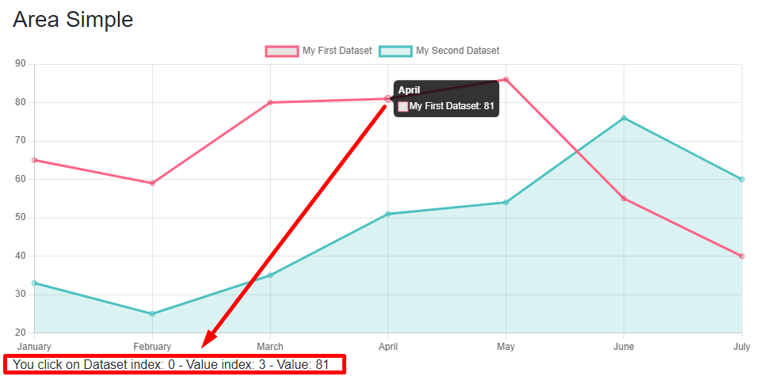Select the July point on teal line
The height and width of the screenshot is (380, 759).
click(x=742, y=180)
